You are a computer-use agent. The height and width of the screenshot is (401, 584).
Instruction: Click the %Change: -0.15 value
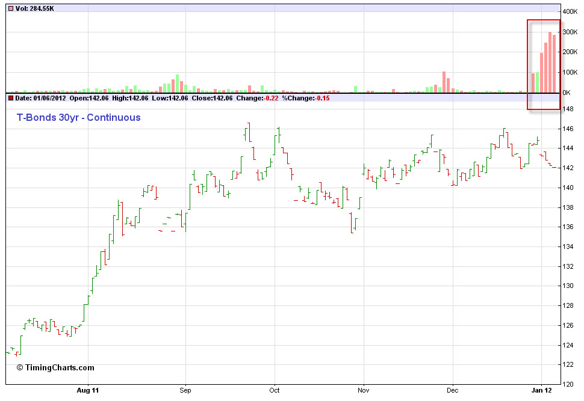(x=307, y=97)
